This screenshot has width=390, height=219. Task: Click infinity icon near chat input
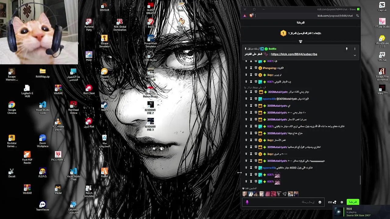pyautogui.click(x=330, y=202)
